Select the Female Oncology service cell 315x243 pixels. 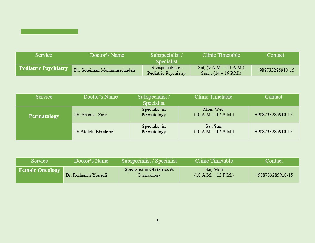pyautogui.click(x=39, y=170)
